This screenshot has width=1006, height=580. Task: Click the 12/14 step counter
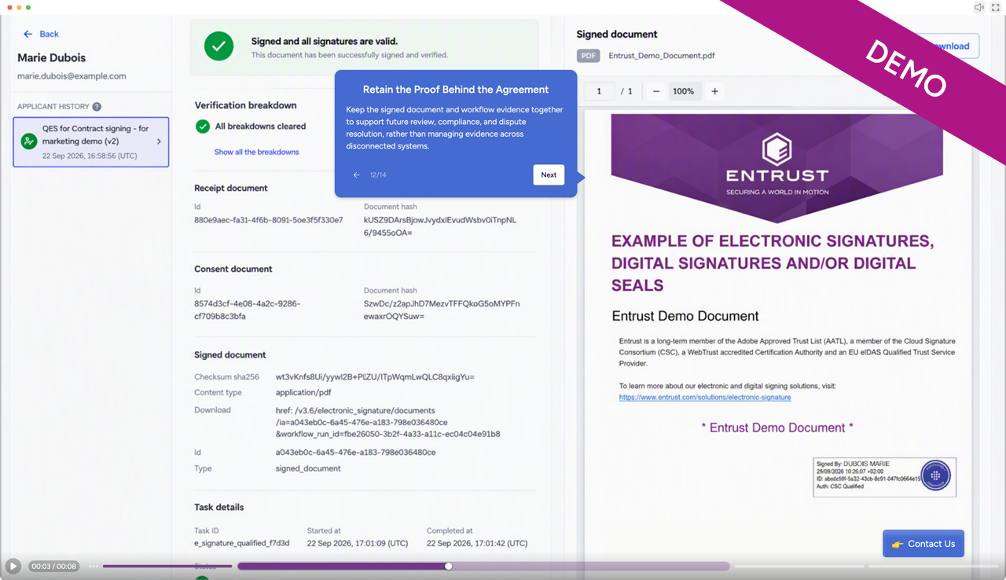pyautogui.click(x=378, y=175)
